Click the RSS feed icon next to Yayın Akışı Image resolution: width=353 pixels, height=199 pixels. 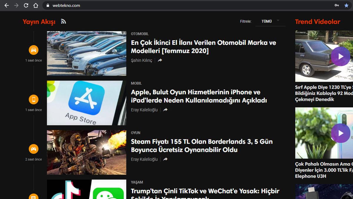point(64,22)
